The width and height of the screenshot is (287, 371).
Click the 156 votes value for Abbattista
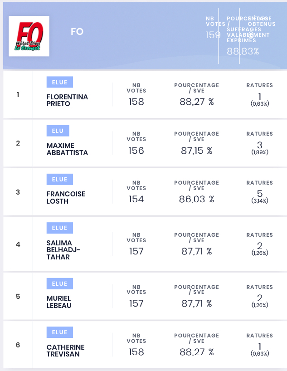point(136,151)
